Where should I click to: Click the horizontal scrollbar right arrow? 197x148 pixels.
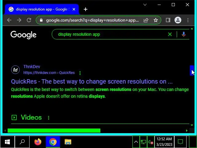point(187,131)
